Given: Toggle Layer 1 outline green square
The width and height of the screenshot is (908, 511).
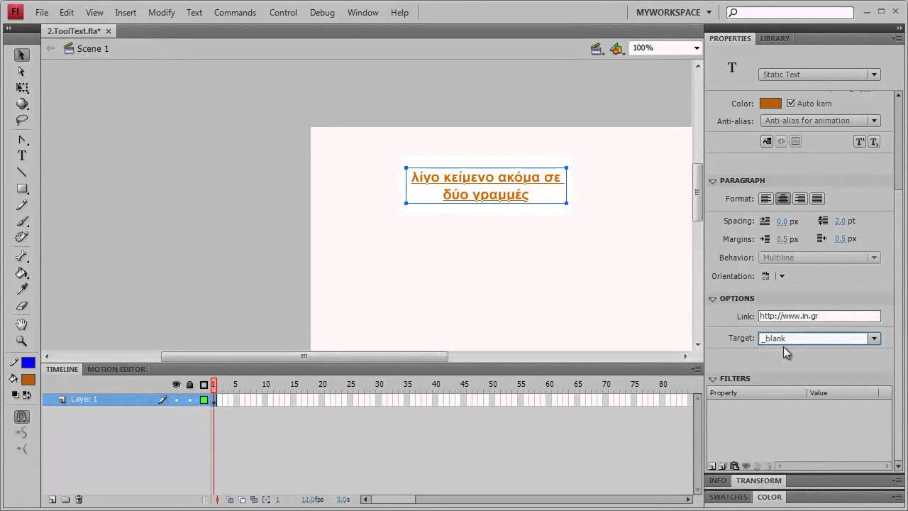Looking at the screenshot, I should point(204,400).
